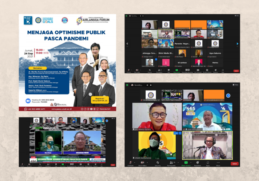
Task: Open Reactions in the four-speaker Zoom window
Action: click(x=198, y=164)
